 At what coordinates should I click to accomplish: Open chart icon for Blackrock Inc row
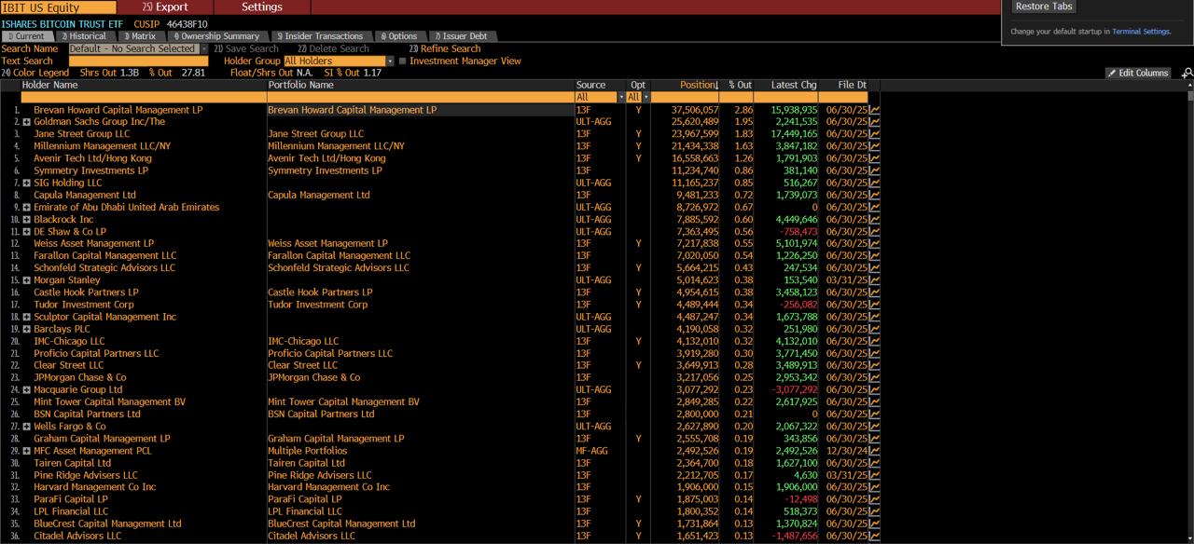click(874, 219)
